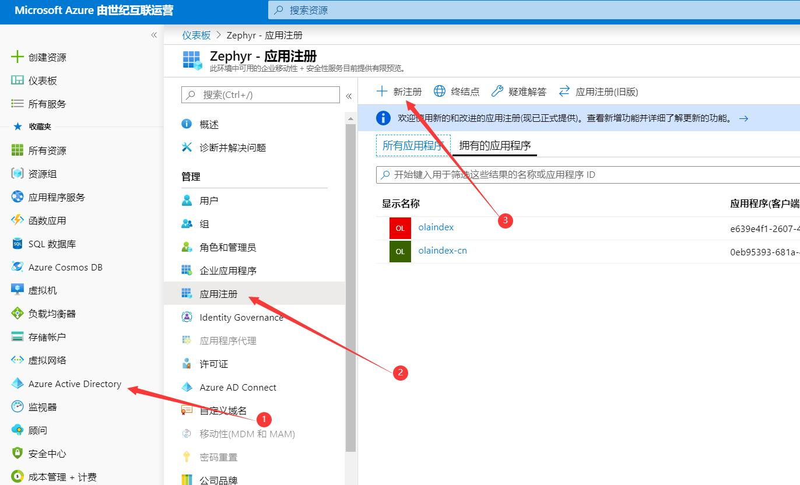Switch to Owned applications (拥有的应用程序) tab
The width and height of the screenshot is (800, 485).
pos(495,146)
